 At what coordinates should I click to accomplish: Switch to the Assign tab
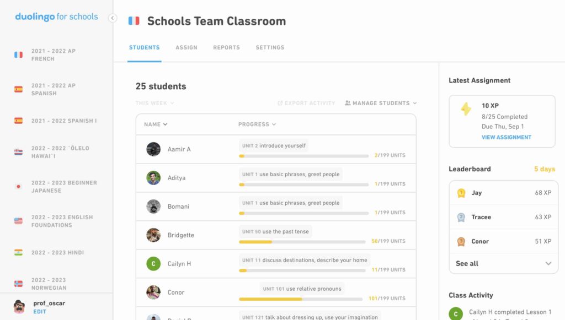(x=186, y=48)
